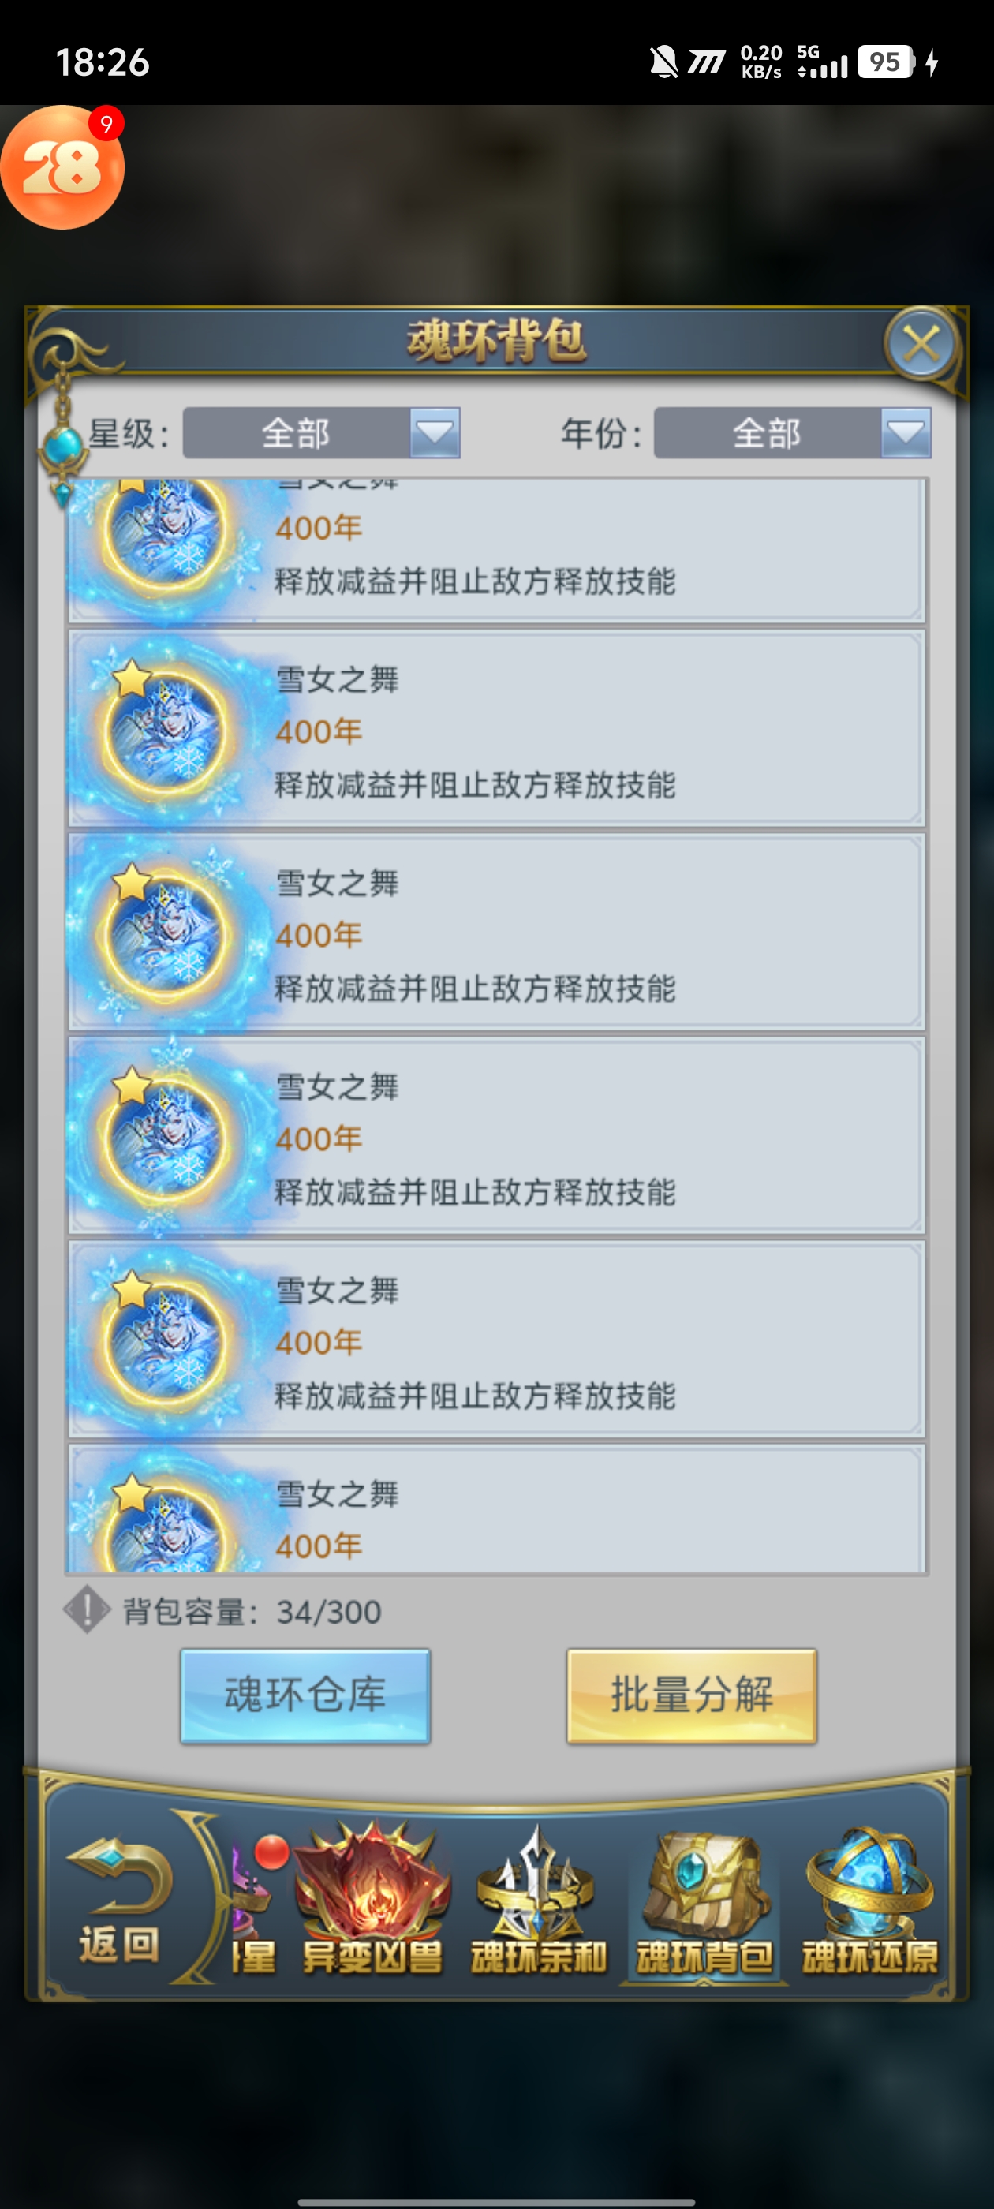Select the third 雪女之舞 list entry

point(495,931)
